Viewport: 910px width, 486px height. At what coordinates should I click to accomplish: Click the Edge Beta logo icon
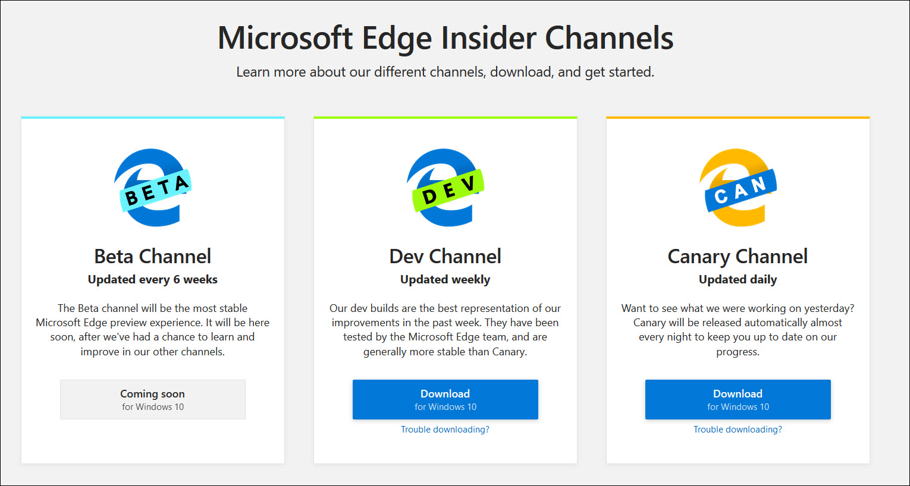153,188
